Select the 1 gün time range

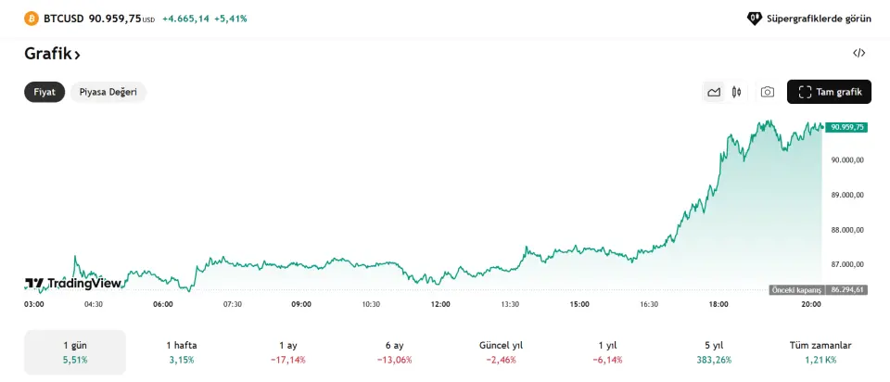[x=75, y=351]
